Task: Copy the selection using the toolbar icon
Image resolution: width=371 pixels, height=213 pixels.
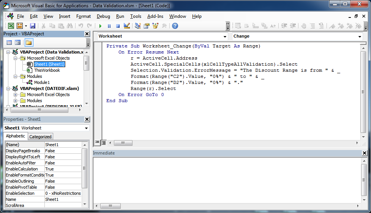Action: tap(52, 26)
